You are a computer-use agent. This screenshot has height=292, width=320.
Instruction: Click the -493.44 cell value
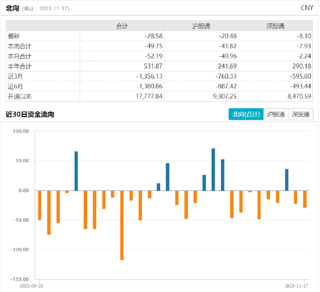[x=300, y=86]
